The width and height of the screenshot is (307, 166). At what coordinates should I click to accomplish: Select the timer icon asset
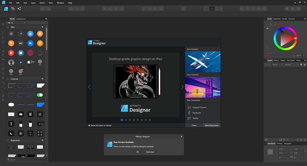[x=40, y=114]
